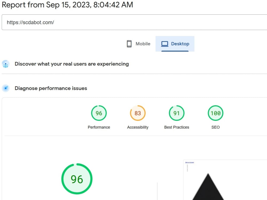The image size is (267, 200).
Task: Click Diagnose performance issues heading
Action: (x=51, y=88)
